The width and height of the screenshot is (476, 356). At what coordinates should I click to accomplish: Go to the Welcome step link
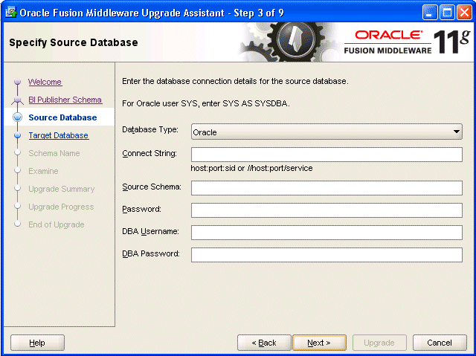coord(45,82)
